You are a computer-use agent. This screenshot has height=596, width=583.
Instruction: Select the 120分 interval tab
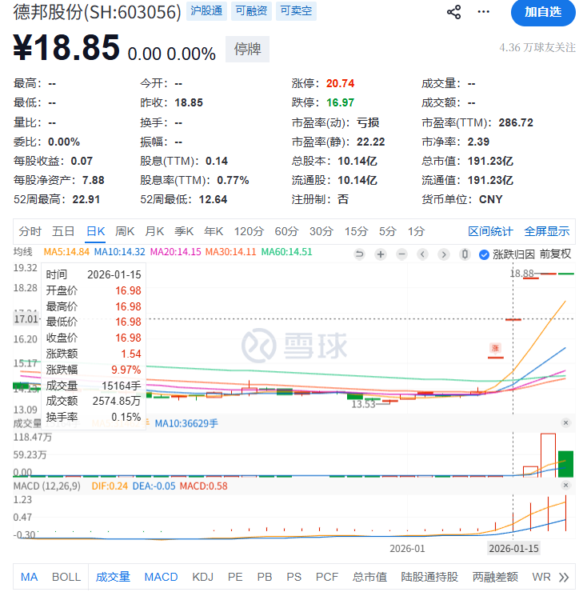249,231
